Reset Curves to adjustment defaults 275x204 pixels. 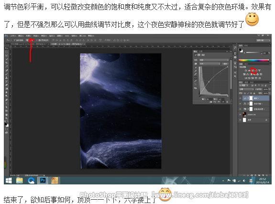(x=219, y=102)
